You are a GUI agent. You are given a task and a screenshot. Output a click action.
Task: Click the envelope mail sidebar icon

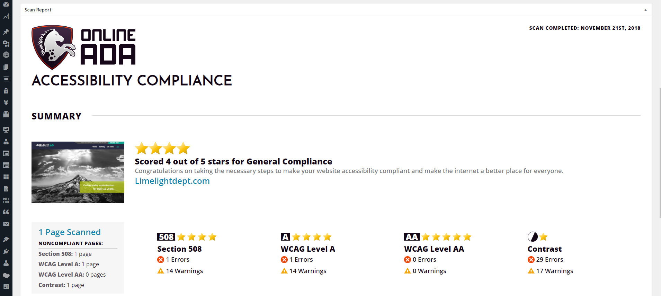(x=6, y=224)
